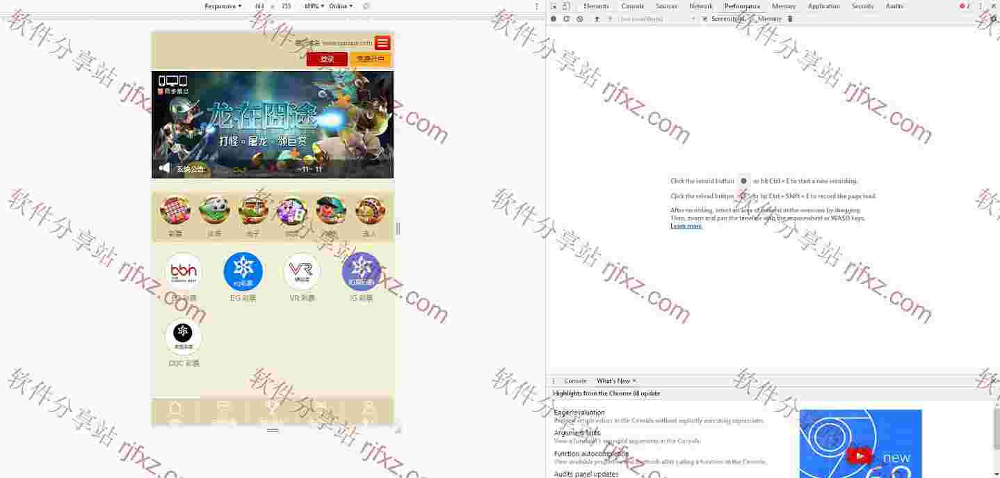Viewport: 1000px width, 478px height.
Task: Click the viewport height input field
Action: click(286, 6)
